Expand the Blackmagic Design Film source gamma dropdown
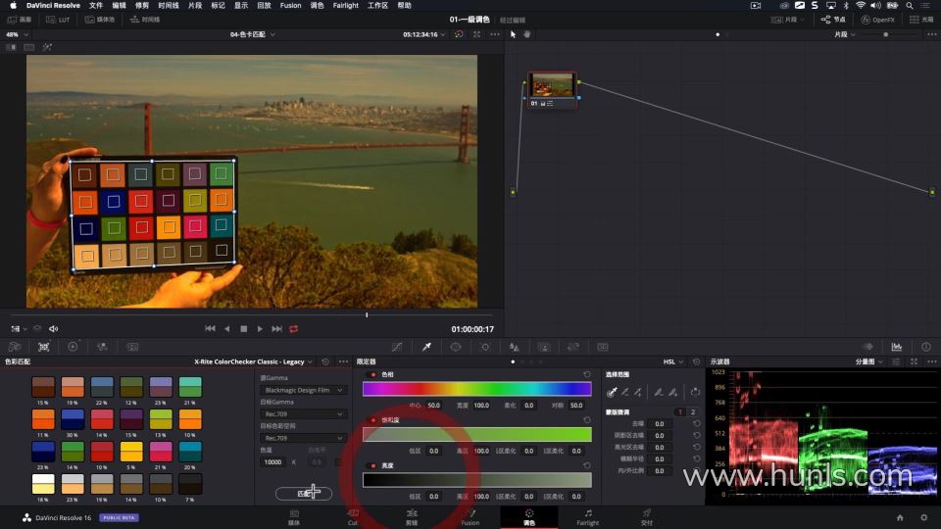The width and height of the screenshot is (941, 529). (304, 390)
